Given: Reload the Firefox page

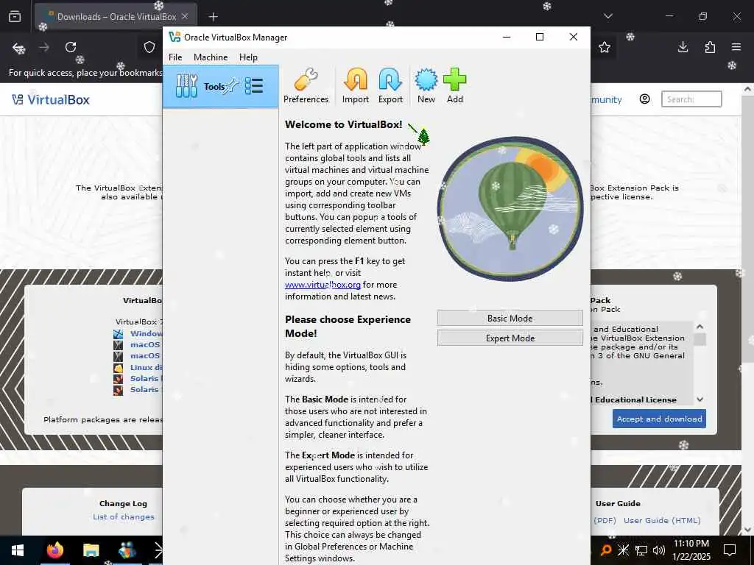Looking at the screenshot, I should (x=71, y=47).
